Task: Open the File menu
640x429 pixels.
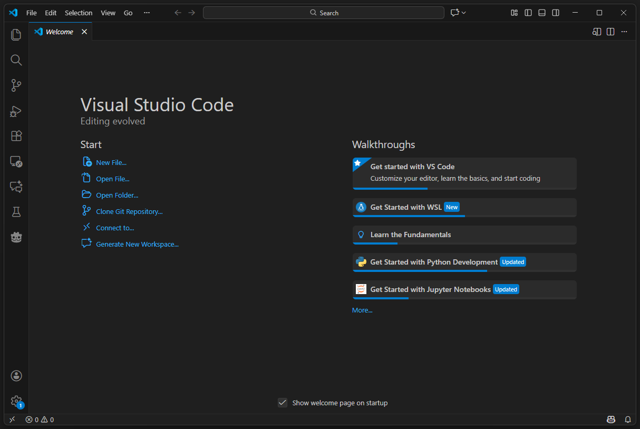Action: [31, 13]
